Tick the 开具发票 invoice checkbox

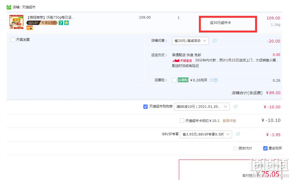pos(13,40)
